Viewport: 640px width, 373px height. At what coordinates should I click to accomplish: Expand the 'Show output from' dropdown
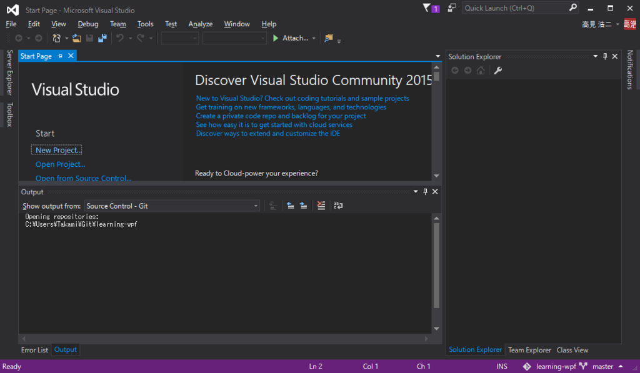[256, 206]
